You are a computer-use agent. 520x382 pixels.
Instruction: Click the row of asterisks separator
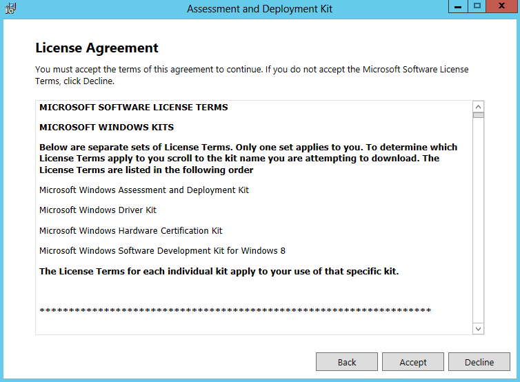click(235, 311)
